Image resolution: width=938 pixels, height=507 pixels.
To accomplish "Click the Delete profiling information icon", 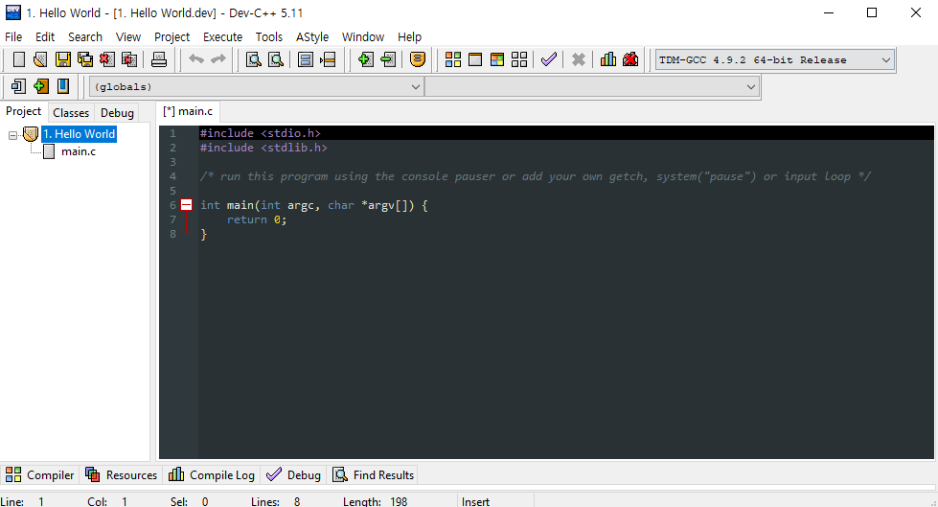I will pos(629,59).
